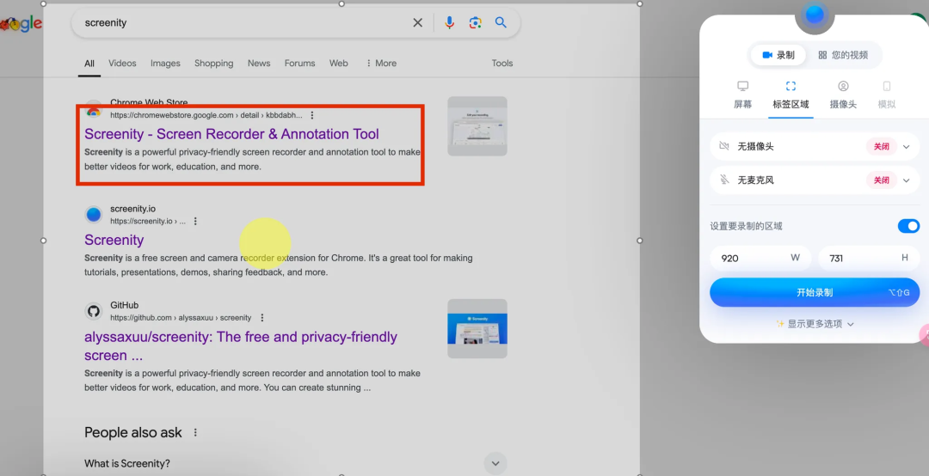The image size is (929, 476).
Task: Open the Chrome Web Store result thumbnail
Action: tap(477, 126)
